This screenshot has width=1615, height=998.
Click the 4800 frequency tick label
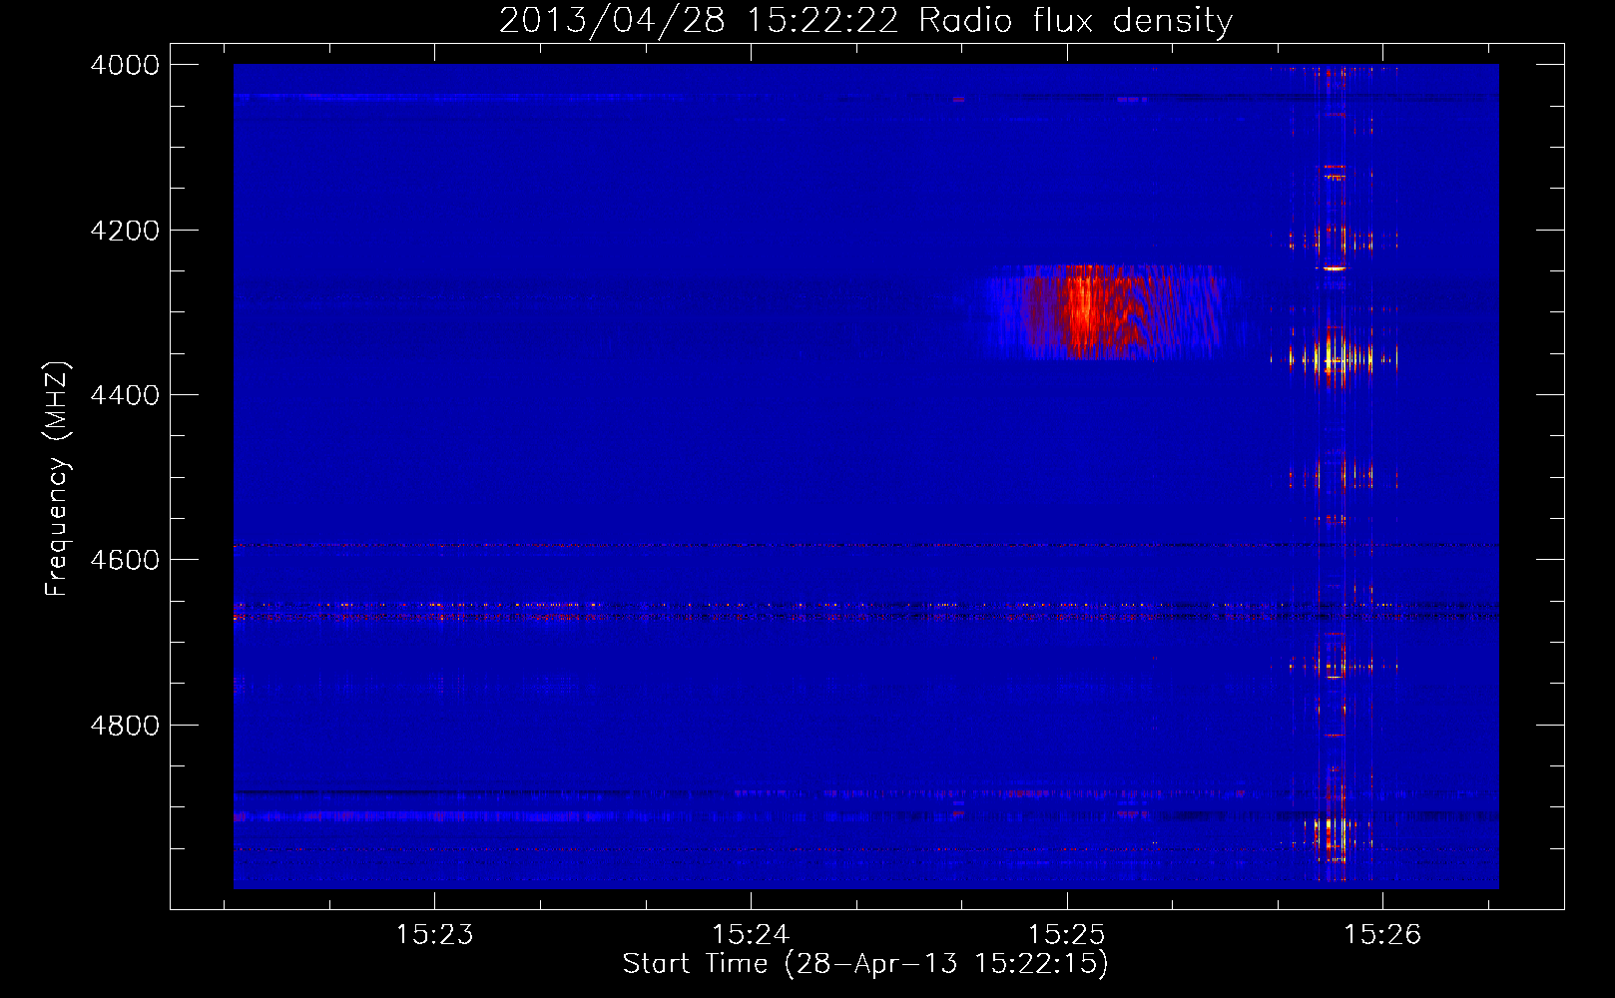[125, 726]
